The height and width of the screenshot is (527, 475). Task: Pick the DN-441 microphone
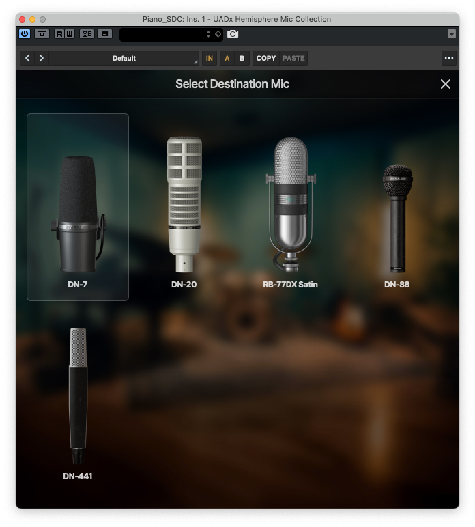point(78,403)
